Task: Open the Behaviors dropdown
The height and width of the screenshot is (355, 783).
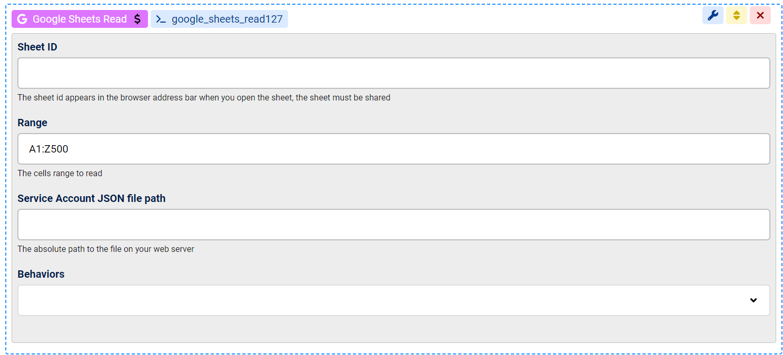Action: (x=394, y=300)
